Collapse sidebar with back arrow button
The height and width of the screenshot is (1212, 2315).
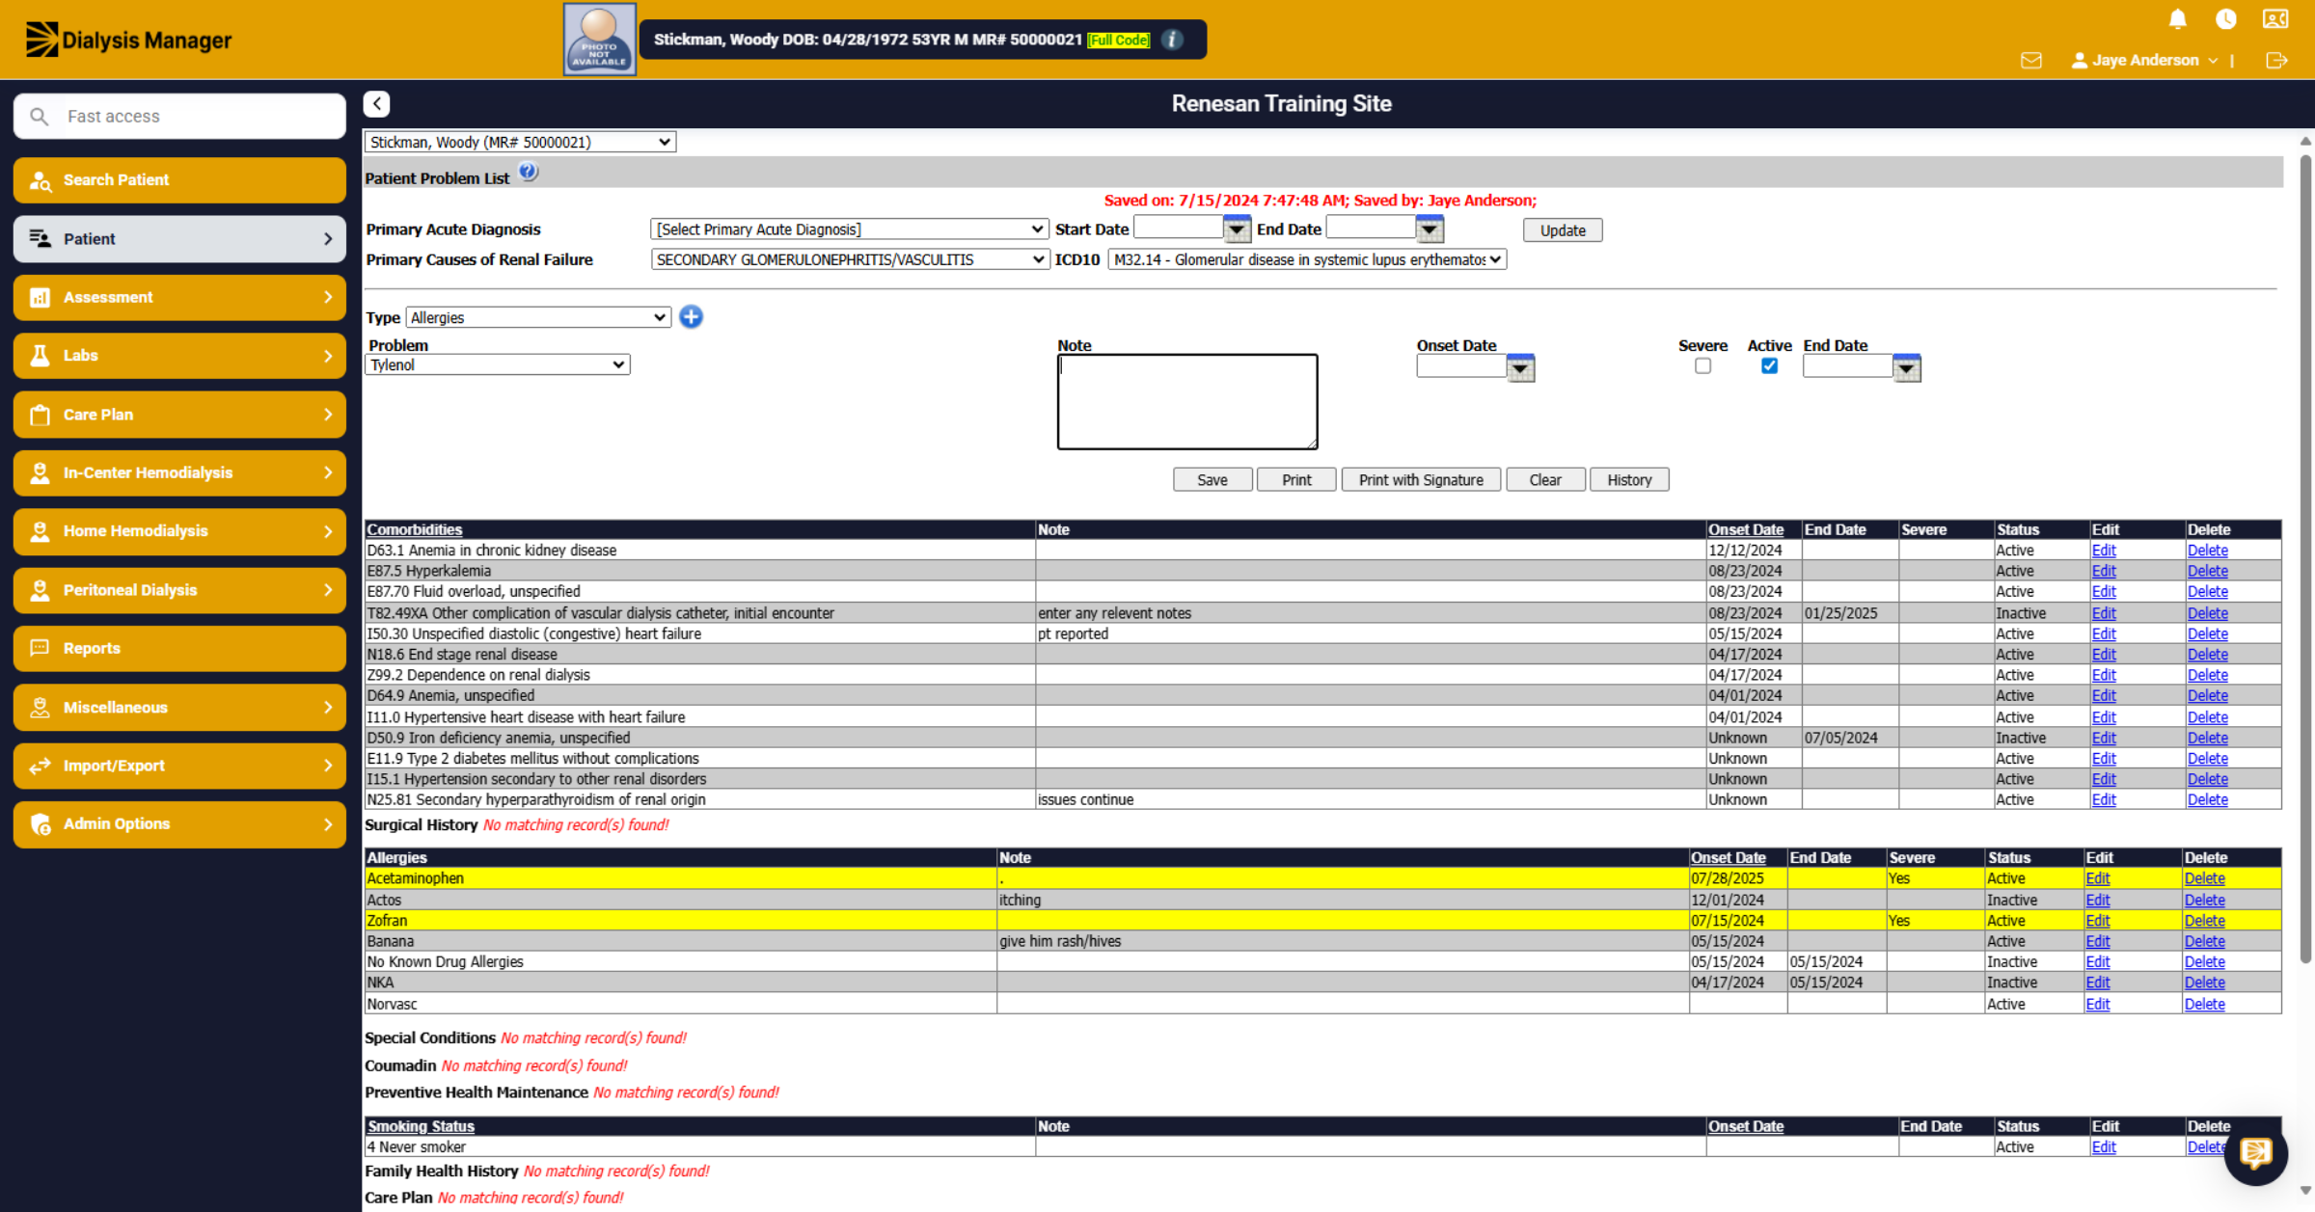pos(376,104)
